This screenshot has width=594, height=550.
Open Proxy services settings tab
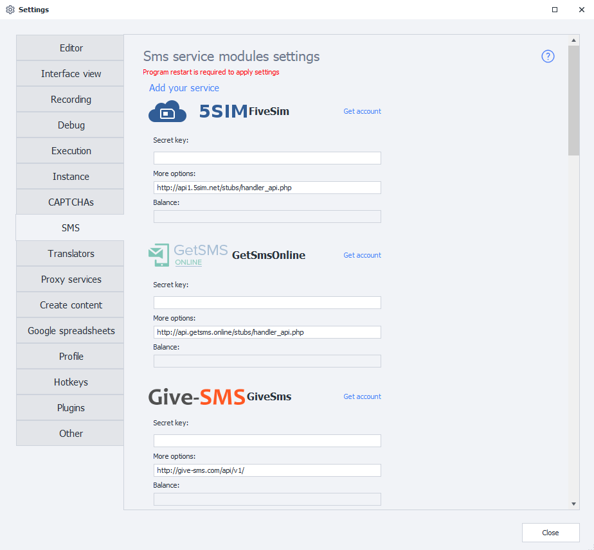[x=71, y=279]
